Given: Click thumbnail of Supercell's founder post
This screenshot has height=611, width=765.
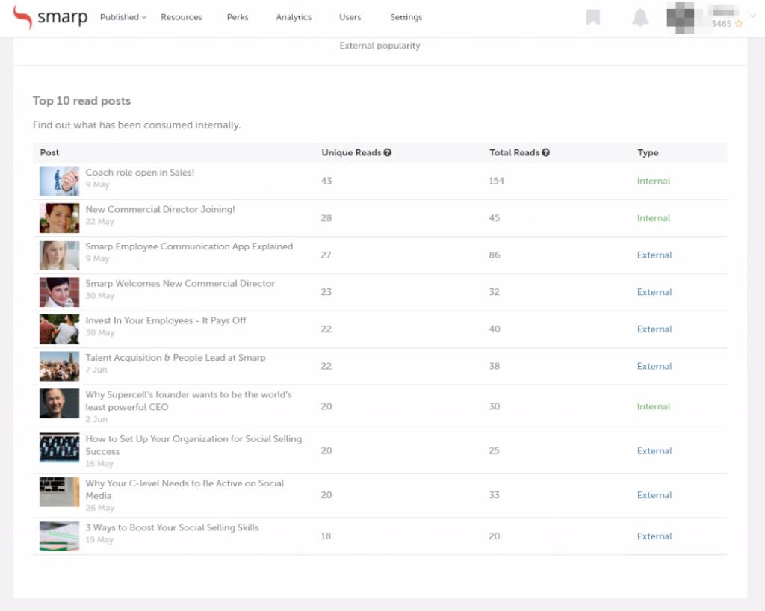Looking at the screenshot, I should click(x=59, y=403).
